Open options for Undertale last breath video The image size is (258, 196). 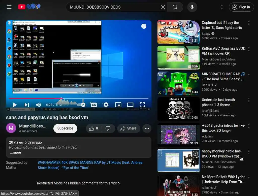pyautogui.click(x=249, y=100)
